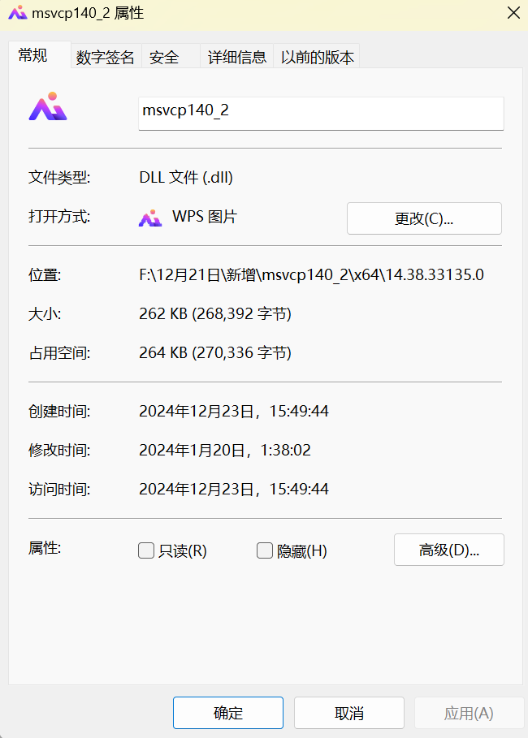This screenshot has width=528, height=738.
Task: Click the 修改时间 date value
Action: (224, 450)
